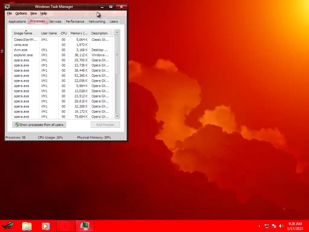Select the csrss.exe process
Viewport: 309px width, 232px height.
[x=62, y=45]
